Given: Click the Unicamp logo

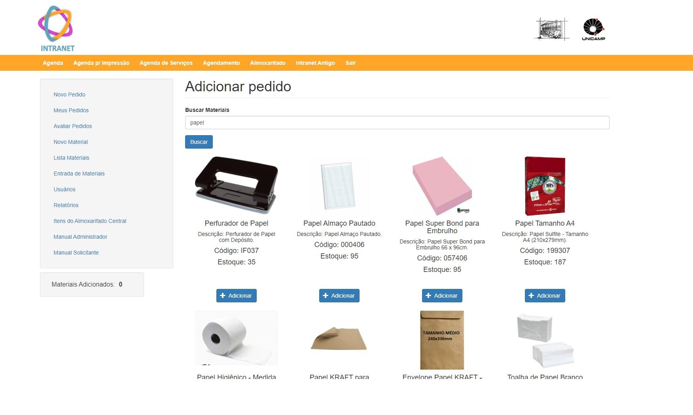Looking at the screenshot, I should tap(593, 29).
